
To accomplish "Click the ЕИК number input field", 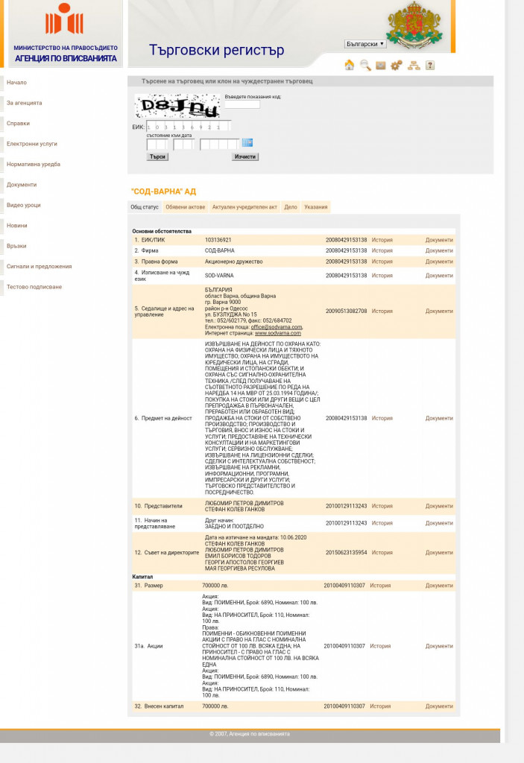I will (x=188, y=127).
